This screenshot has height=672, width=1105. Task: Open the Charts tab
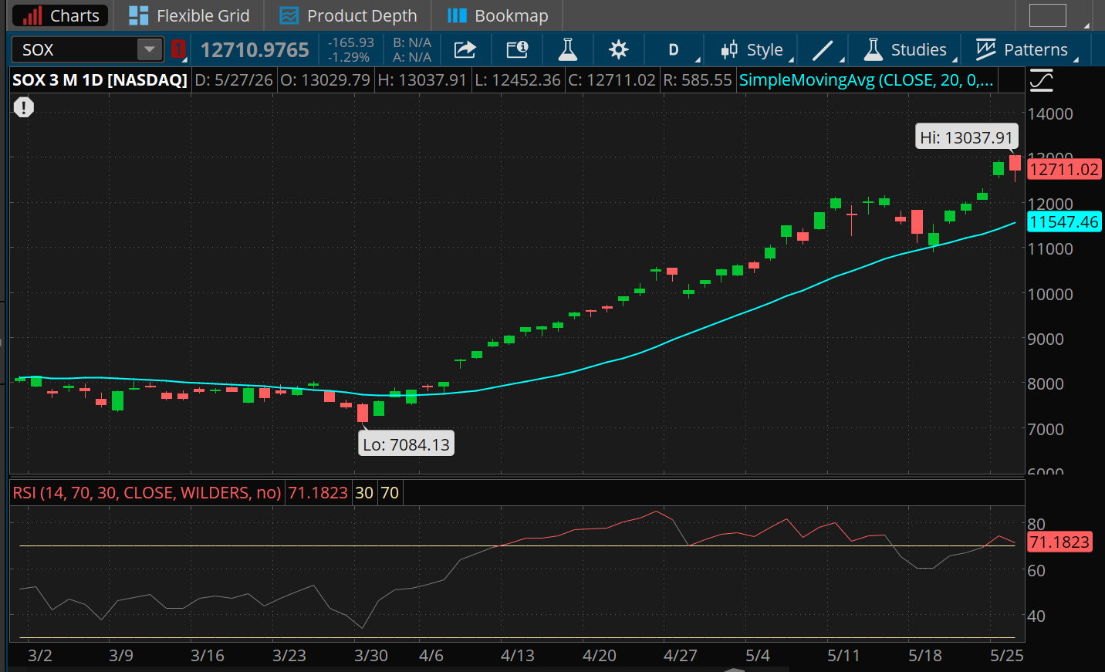coord(61,15)
